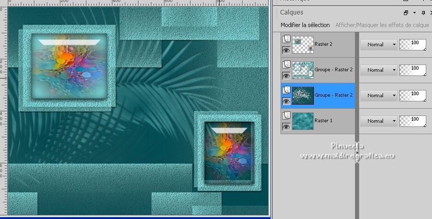Open Normal blend dropdown of highlighted Groupe - Raster 2
The height and width of the screenshot is (219, 432).
point(379,95)
